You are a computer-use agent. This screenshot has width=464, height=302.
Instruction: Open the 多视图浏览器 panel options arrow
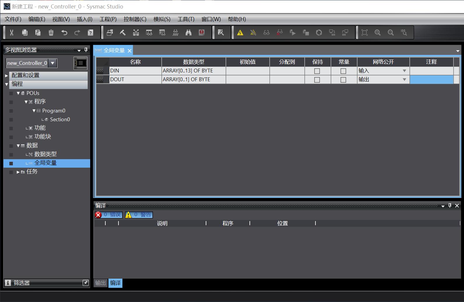click(x=79, y=51)
